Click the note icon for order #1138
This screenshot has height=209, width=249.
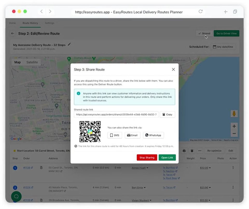41,168
